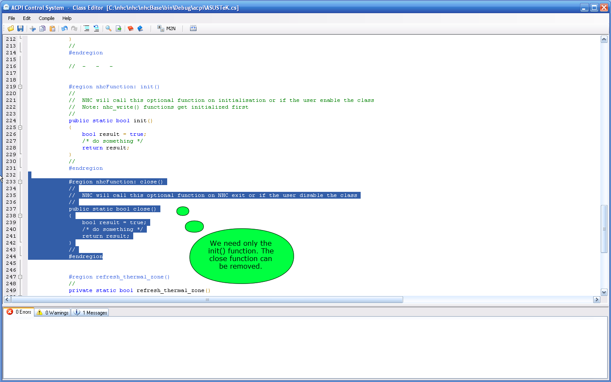Collapse the refresh_thermal_zone region at line 247
611x382 pixels.
(20, 277)
